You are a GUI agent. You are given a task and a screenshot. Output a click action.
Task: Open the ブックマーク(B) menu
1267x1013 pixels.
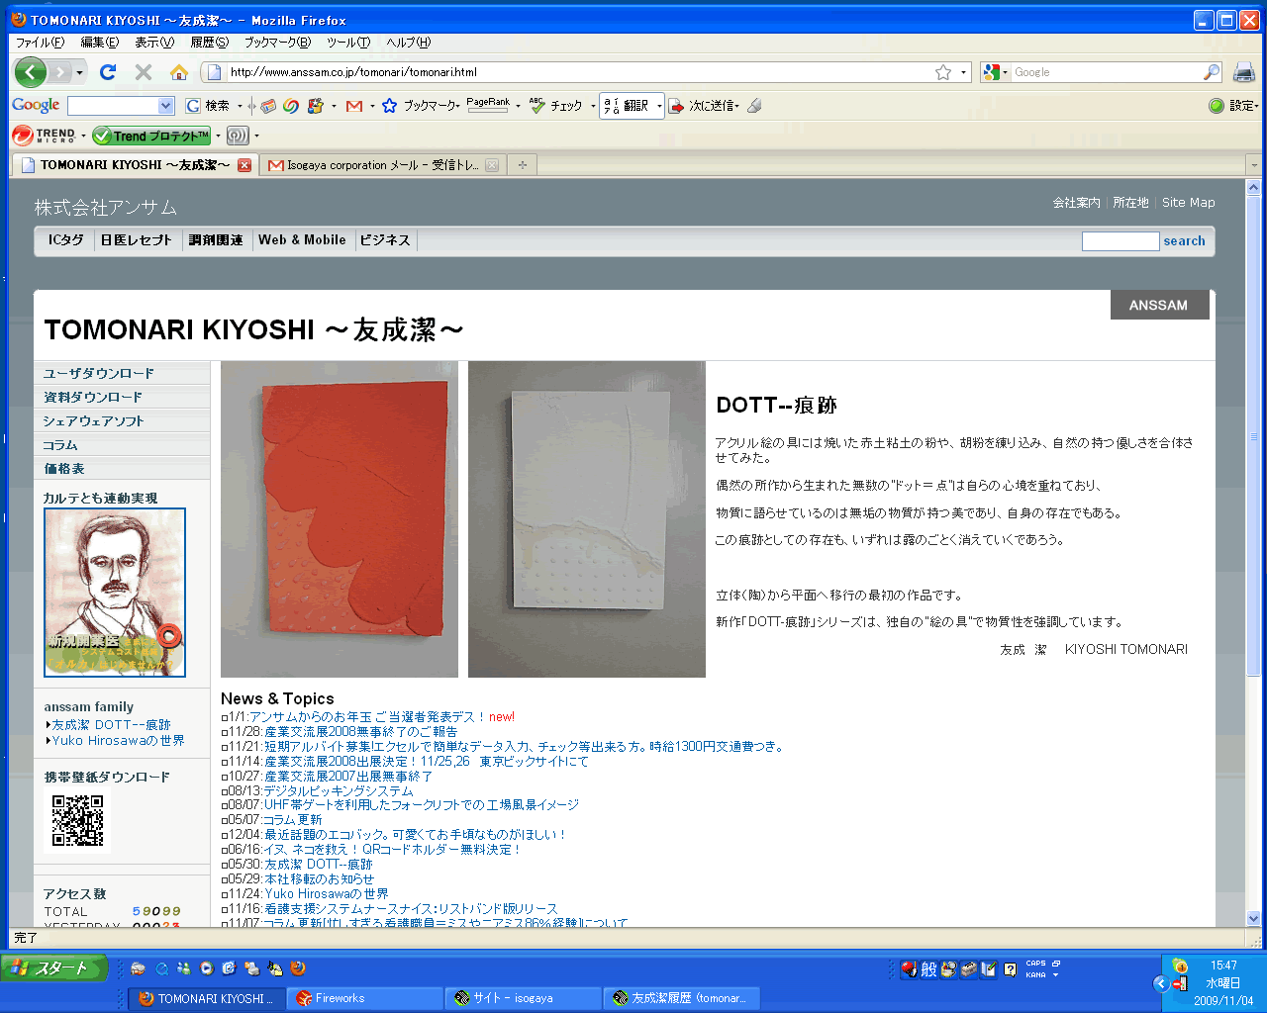click(277, 43)
